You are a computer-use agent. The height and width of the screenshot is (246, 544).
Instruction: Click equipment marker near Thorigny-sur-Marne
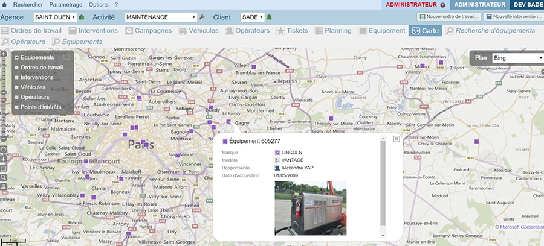tap(331, 118)
